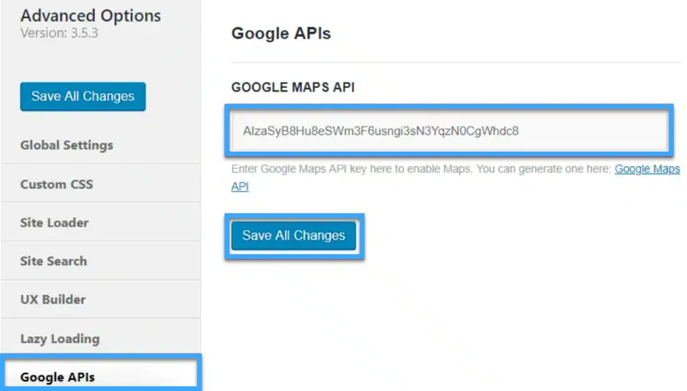Image resolution: width=687 pixels, height=391 pixels.
Task: Select the Lazy Loading section
Action: click(x=60, y=339)
